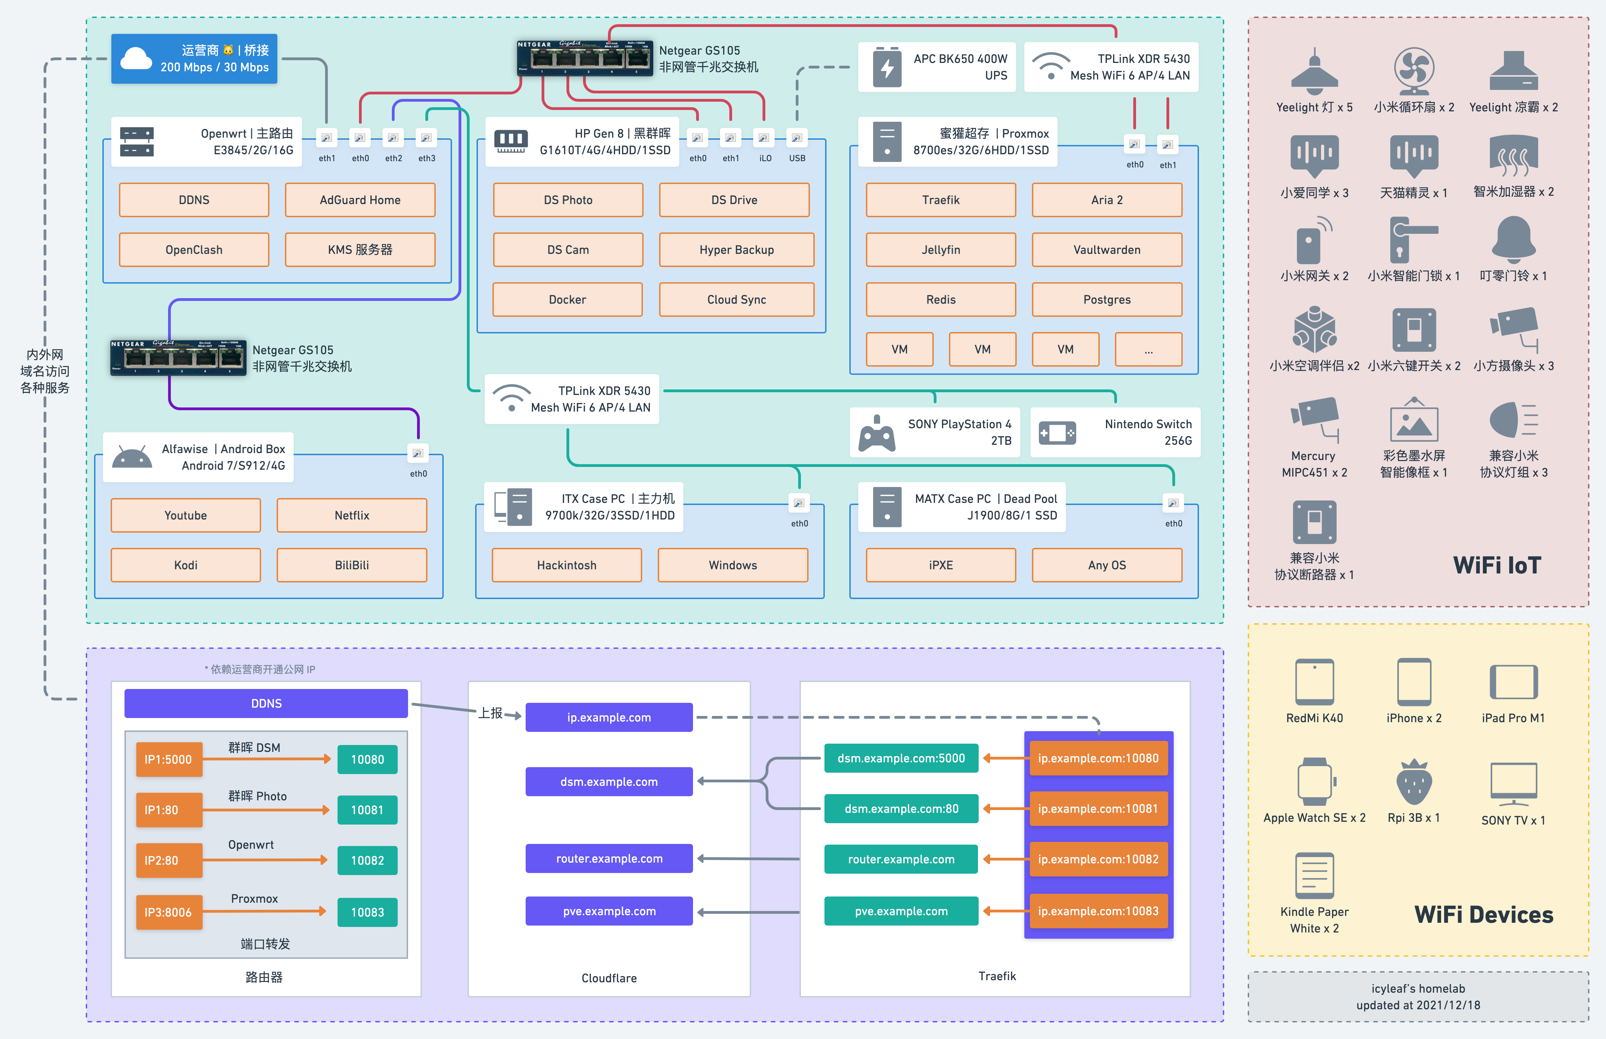Select the AdGuard Home service box

pyautogui.click(x=360, y=200)
